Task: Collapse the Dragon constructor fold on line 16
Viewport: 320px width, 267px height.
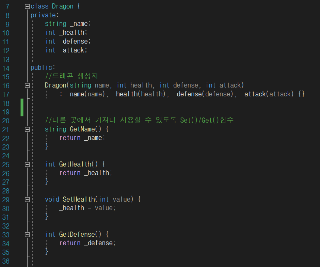Action: tap(27, 85)
